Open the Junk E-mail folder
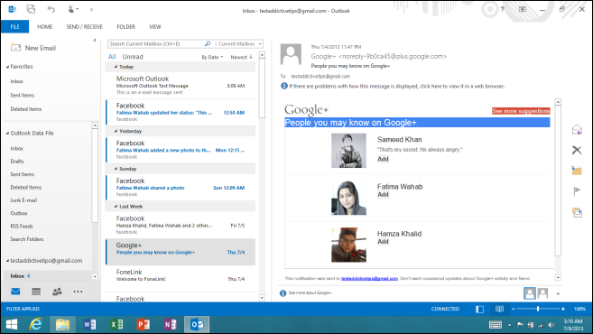 point(23,200)
